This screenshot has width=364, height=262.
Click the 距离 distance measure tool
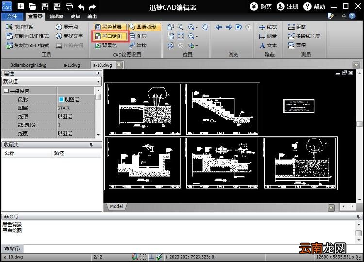click(x=297, y=27)
